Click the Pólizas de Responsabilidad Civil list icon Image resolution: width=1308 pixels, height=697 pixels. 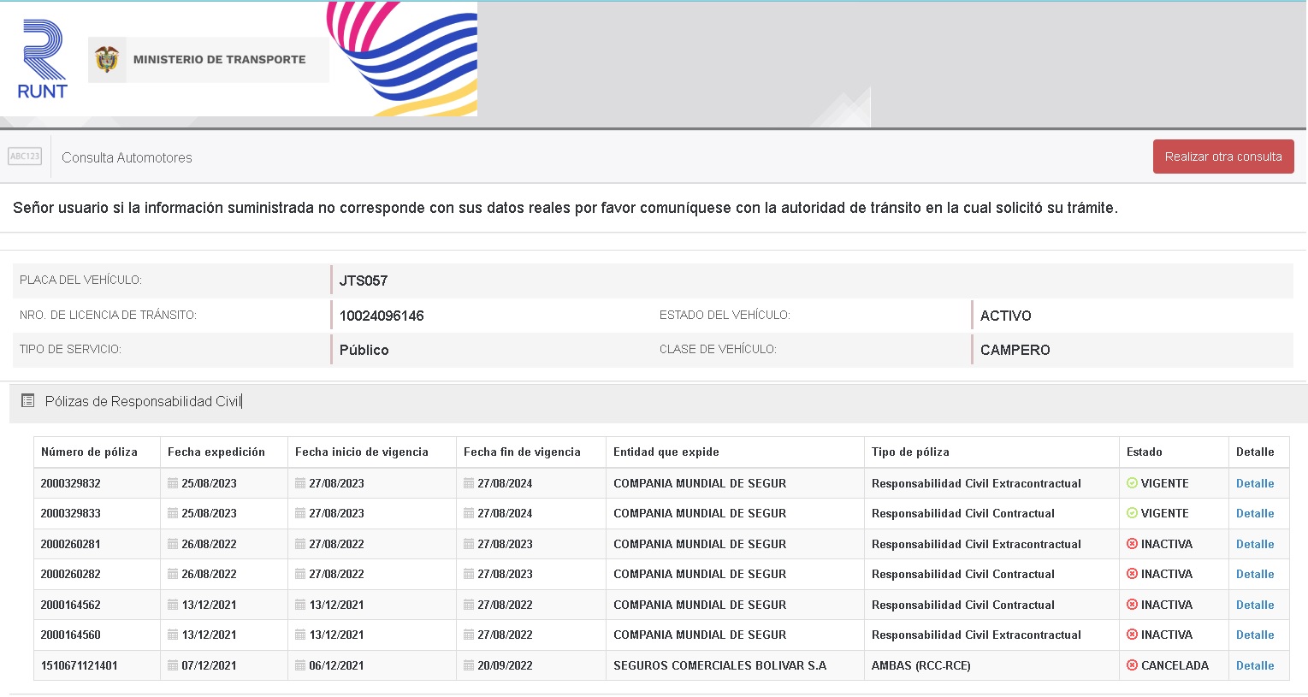coord(27,400)
